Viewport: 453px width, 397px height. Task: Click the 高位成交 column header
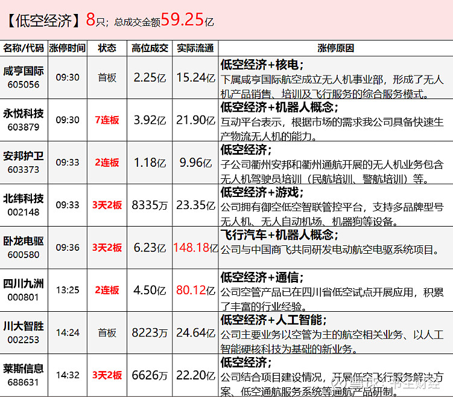[150, 48]
